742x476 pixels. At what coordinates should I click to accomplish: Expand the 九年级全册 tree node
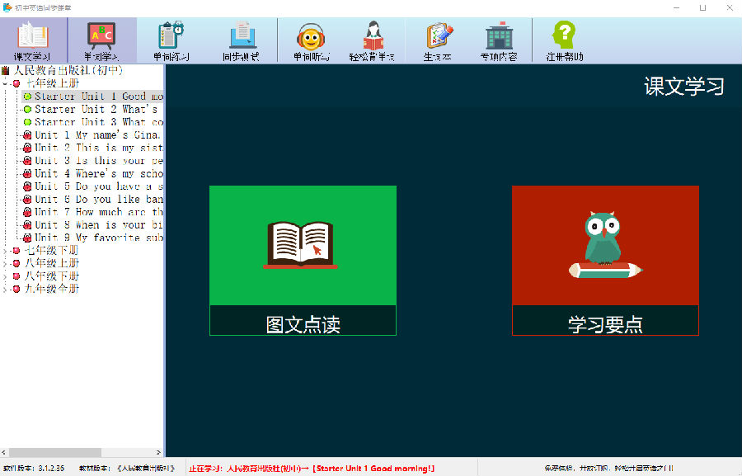(5, 289)
